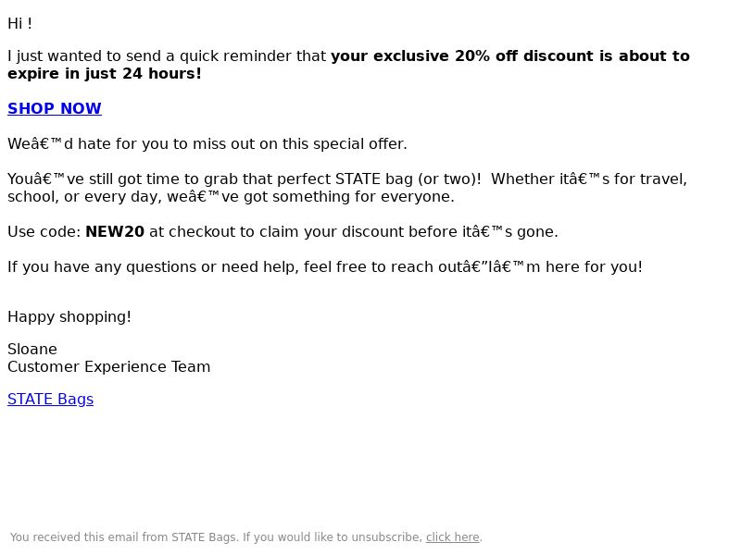Click the 'Happy shopping!' line

(x=69, y=316)
